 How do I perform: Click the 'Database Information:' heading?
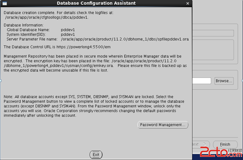[24, 25]
